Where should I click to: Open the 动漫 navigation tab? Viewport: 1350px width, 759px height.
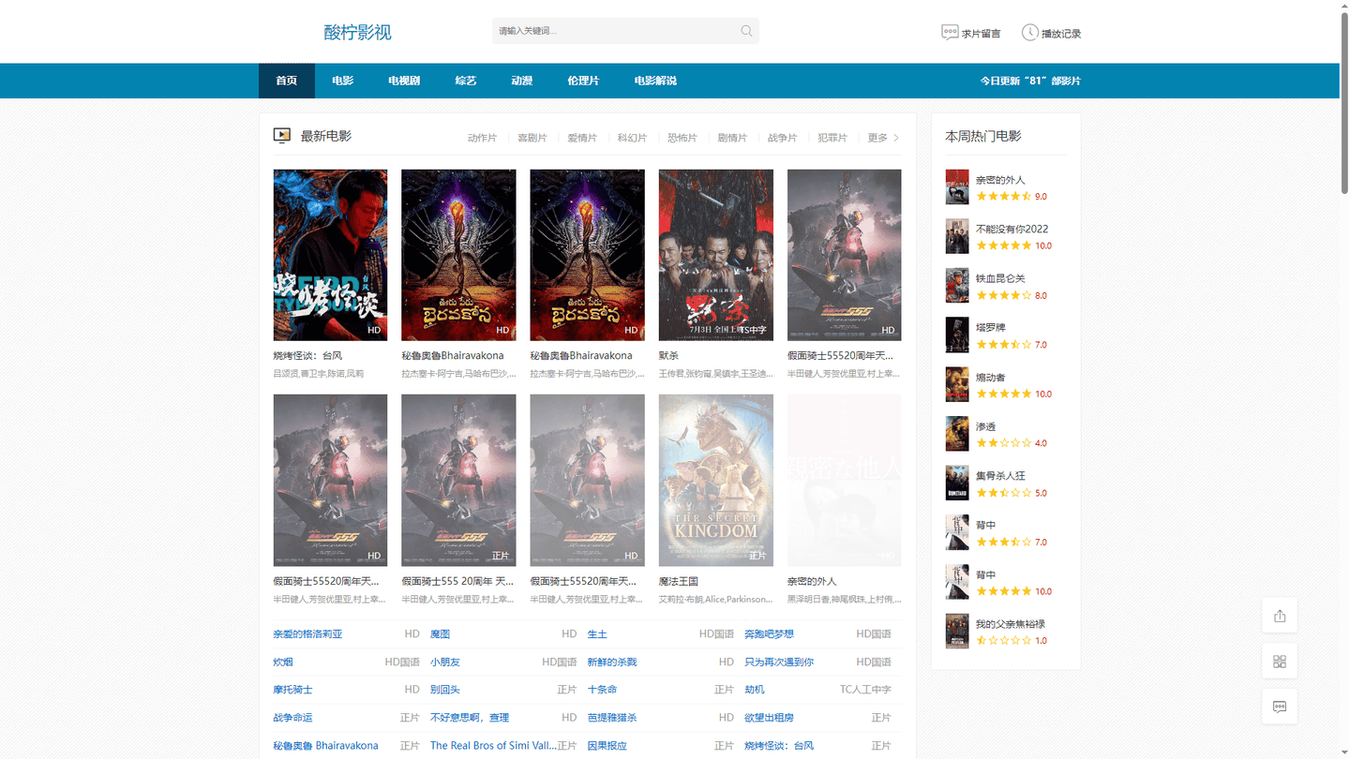522,81
